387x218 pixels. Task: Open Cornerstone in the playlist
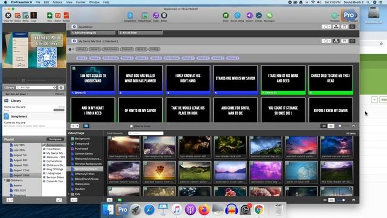54,161
